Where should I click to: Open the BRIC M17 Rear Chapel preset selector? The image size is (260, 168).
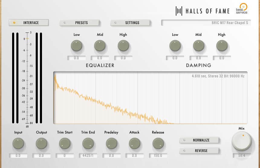tap(206, 23)
